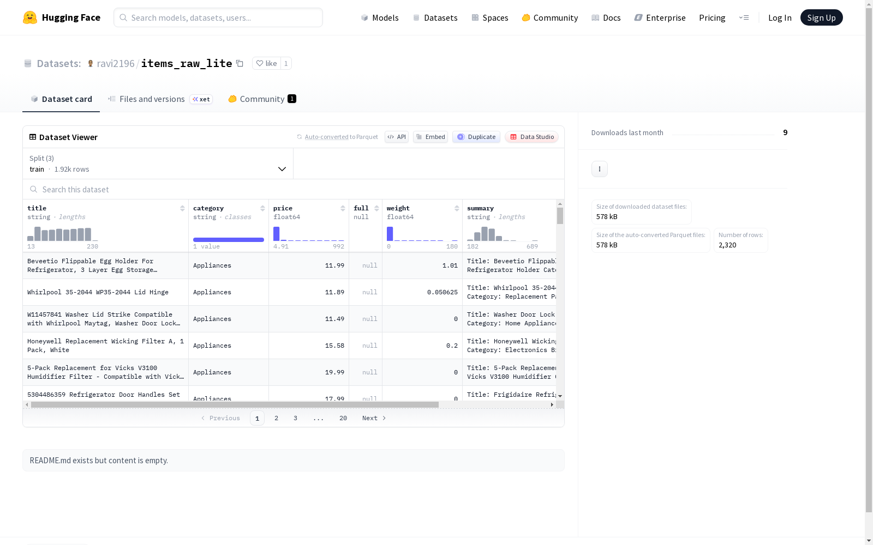Sort by the category column
Image resolution: width=873 pixels, height=545 pixels.
tap(262, 208)
